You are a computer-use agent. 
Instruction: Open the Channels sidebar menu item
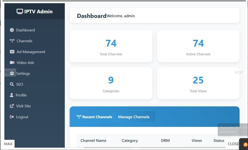(24, 41)
